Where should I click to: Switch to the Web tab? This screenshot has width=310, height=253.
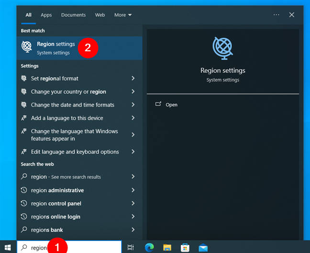pos(100,15)
